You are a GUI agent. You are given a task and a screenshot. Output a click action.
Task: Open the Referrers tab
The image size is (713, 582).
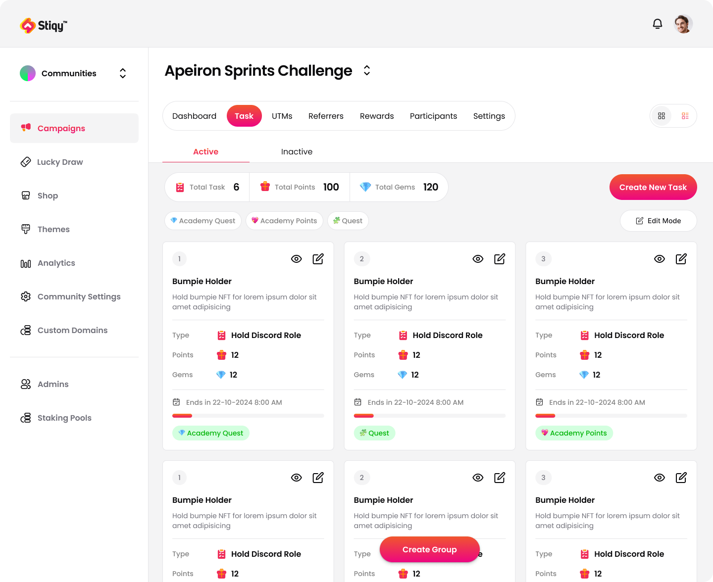(326, 116)
